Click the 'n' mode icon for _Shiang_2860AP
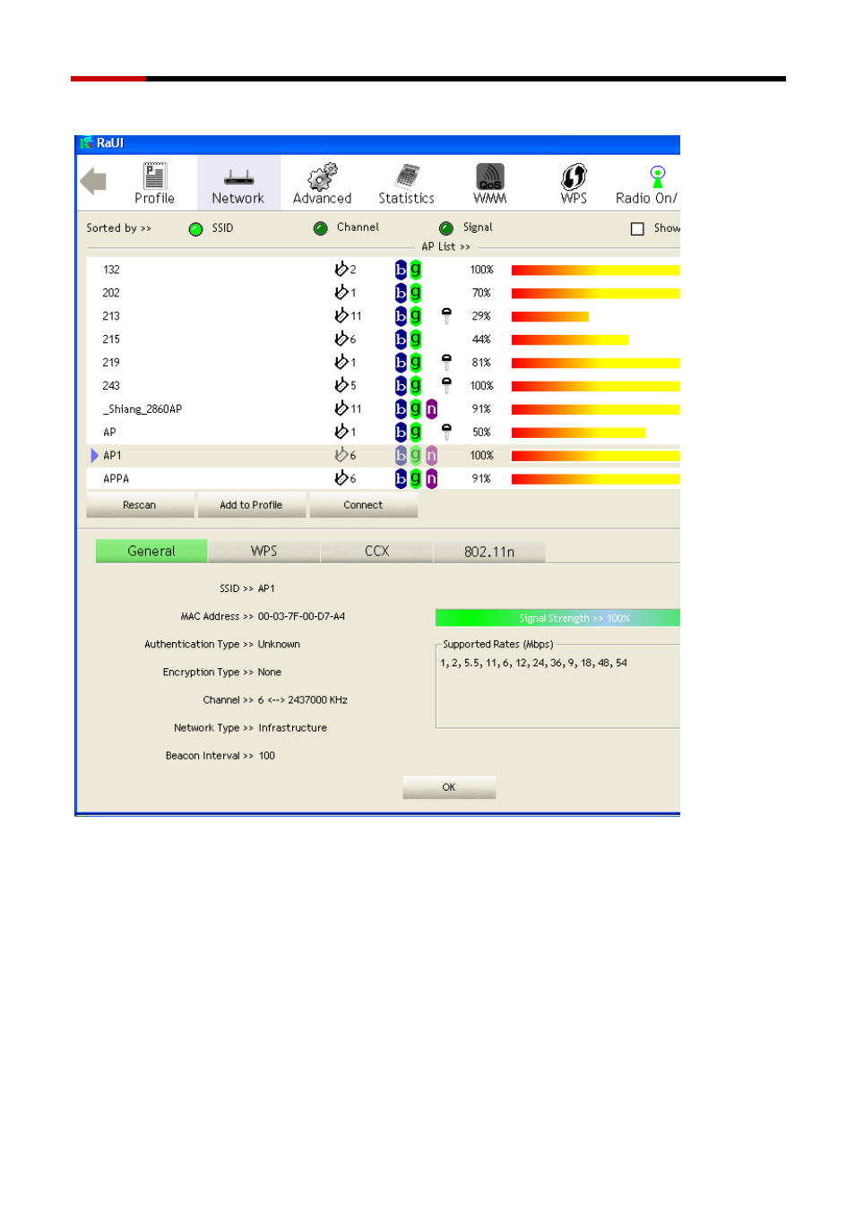Screen dimensions: 855x1209 click(431, 408)
